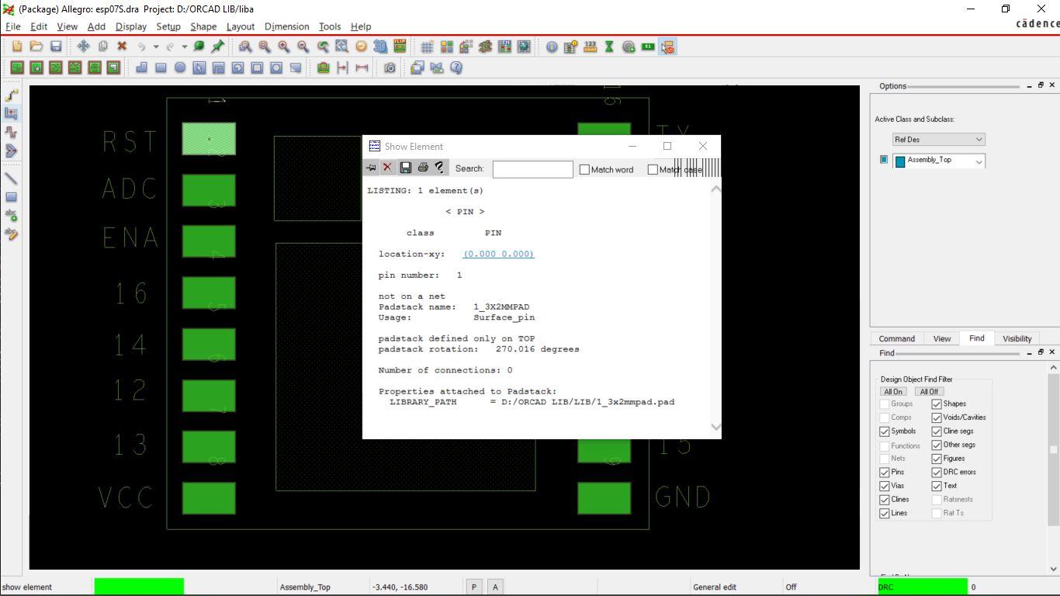Select the Move tool icon
The image size is (1060, 596).
point(83,47)
